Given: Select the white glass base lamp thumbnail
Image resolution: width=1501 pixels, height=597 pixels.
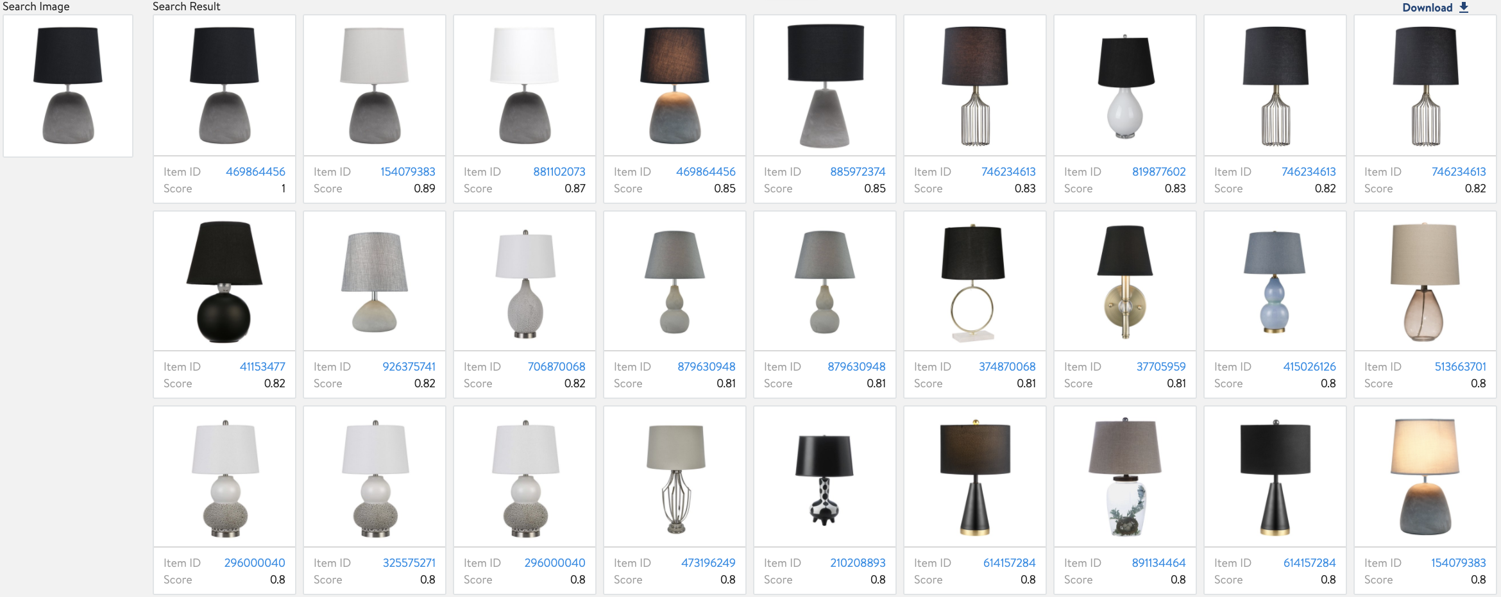Looking at the screenshot, I should pyautogui.click(x=1125, y=86).
